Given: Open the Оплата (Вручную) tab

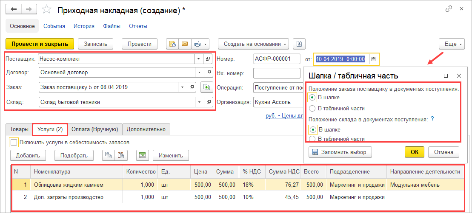Looking at the screenshot, I should (94, 129).
